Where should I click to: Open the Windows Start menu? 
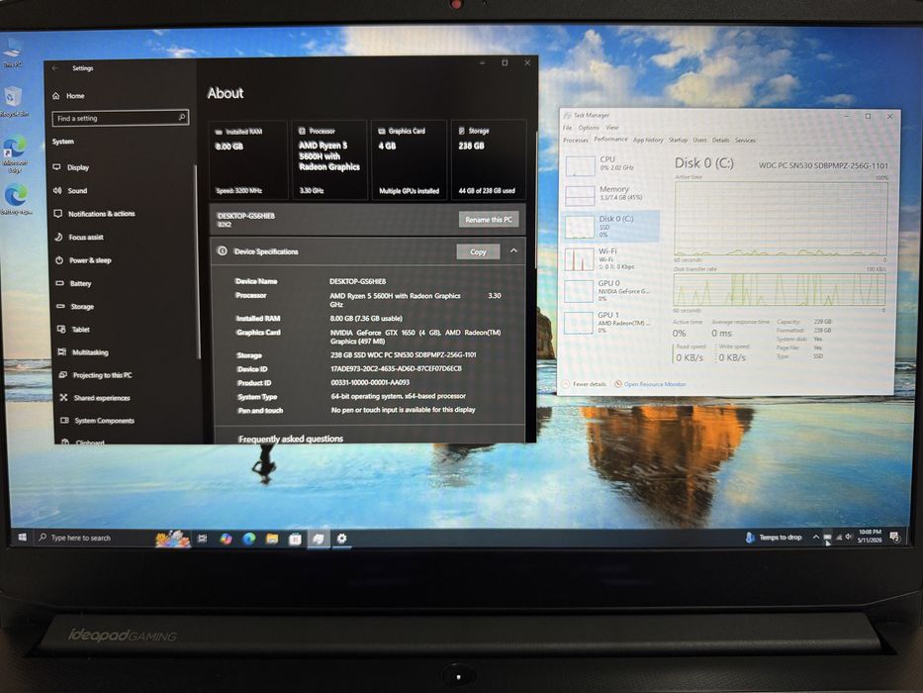(x=23, y=538)
